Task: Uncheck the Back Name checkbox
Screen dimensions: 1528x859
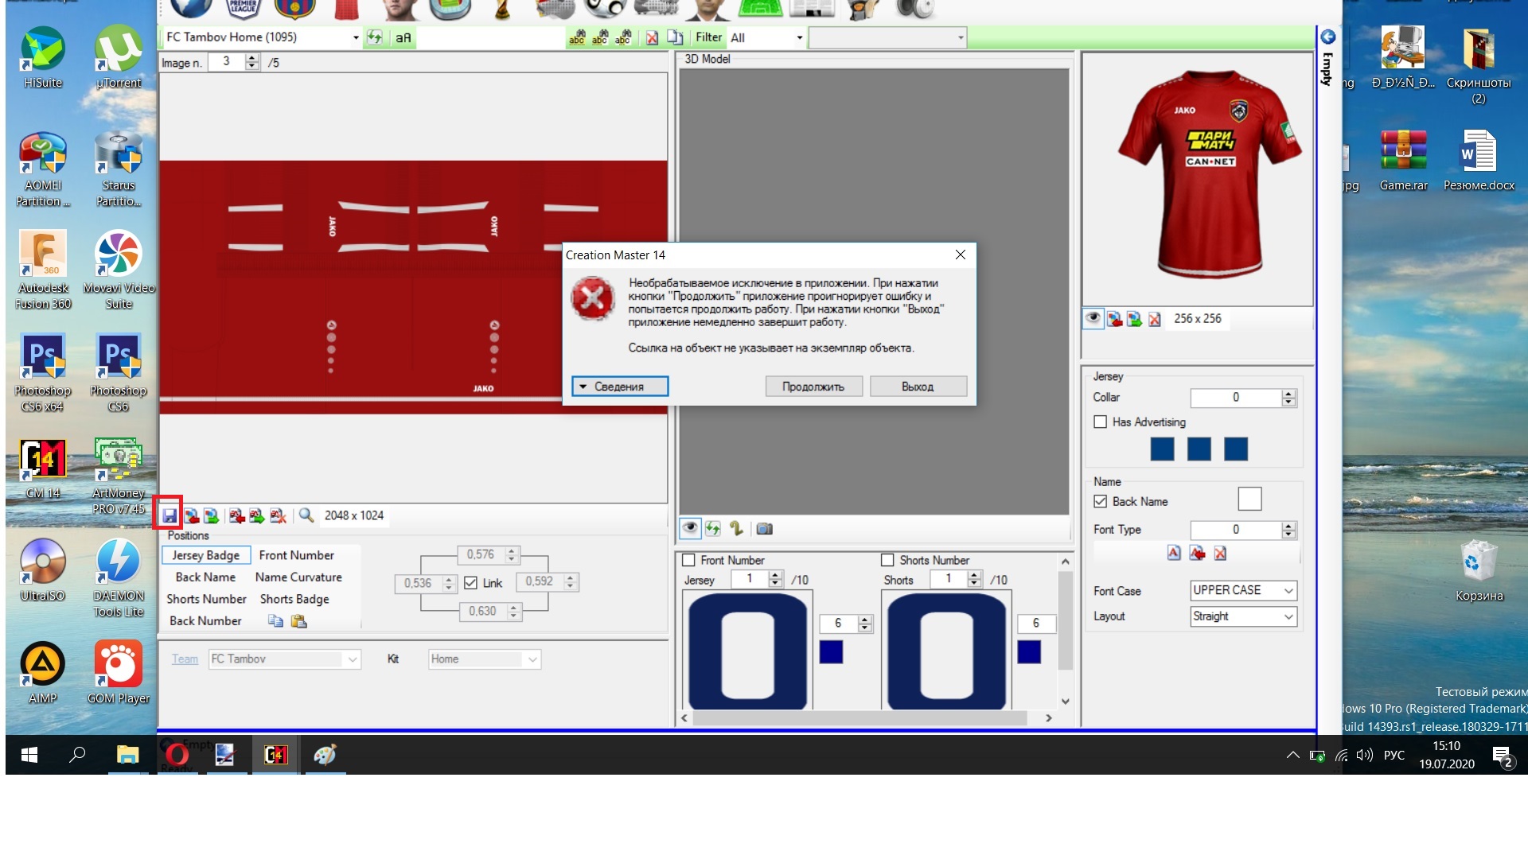Action: coord(1100,502)
